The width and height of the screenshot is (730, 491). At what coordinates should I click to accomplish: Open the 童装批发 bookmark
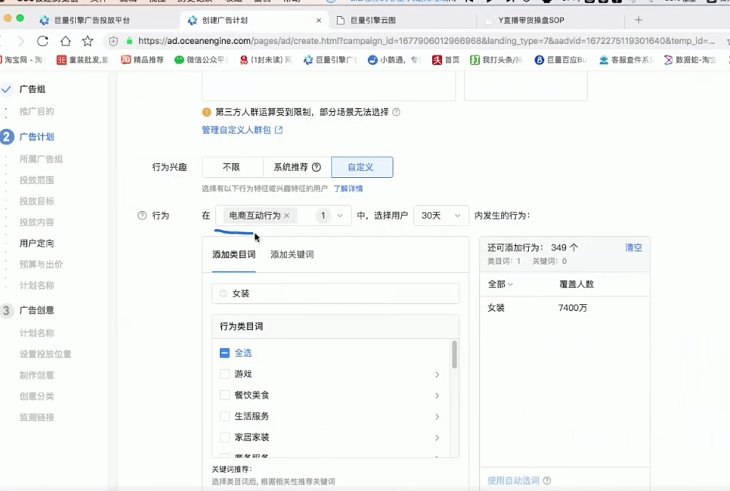(x=83, y=60)
